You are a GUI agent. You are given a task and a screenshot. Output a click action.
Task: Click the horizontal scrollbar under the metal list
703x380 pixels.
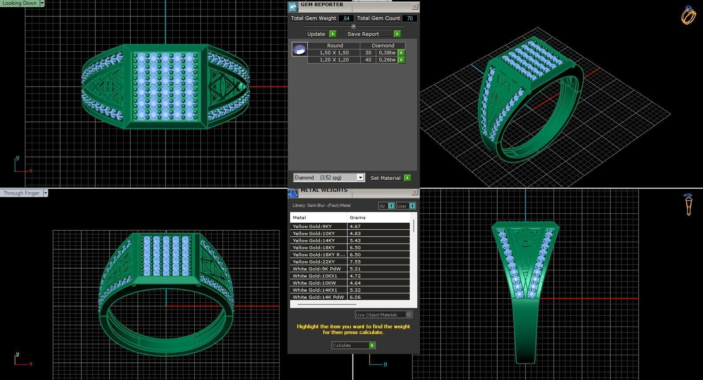tap(327, 304)
